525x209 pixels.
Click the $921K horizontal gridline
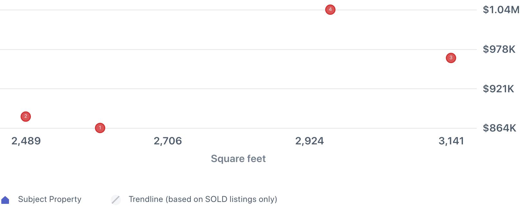click(225, 89)
